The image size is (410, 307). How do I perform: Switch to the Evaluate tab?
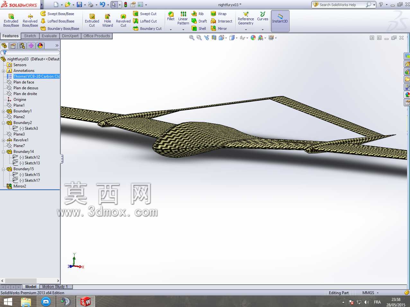click(x=49, y=36)
